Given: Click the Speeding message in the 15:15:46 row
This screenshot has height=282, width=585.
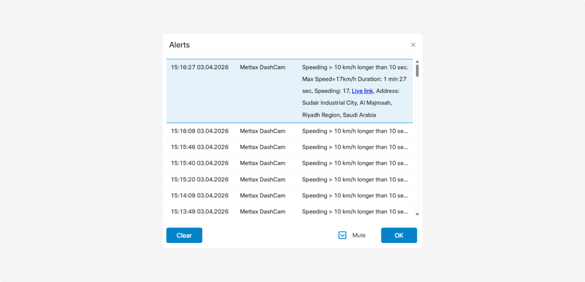Looking at the screenshot, I should click(355, 147).
